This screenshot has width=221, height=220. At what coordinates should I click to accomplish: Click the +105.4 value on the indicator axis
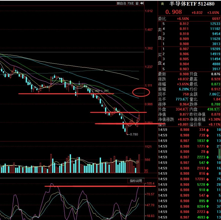click(150, 183)
